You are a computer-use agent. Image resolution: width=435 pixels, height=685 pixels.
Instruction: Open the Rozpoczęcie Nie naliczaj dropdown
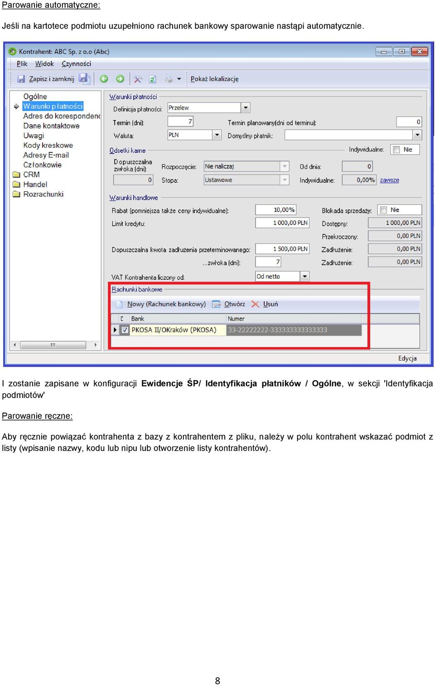[285, 166]
